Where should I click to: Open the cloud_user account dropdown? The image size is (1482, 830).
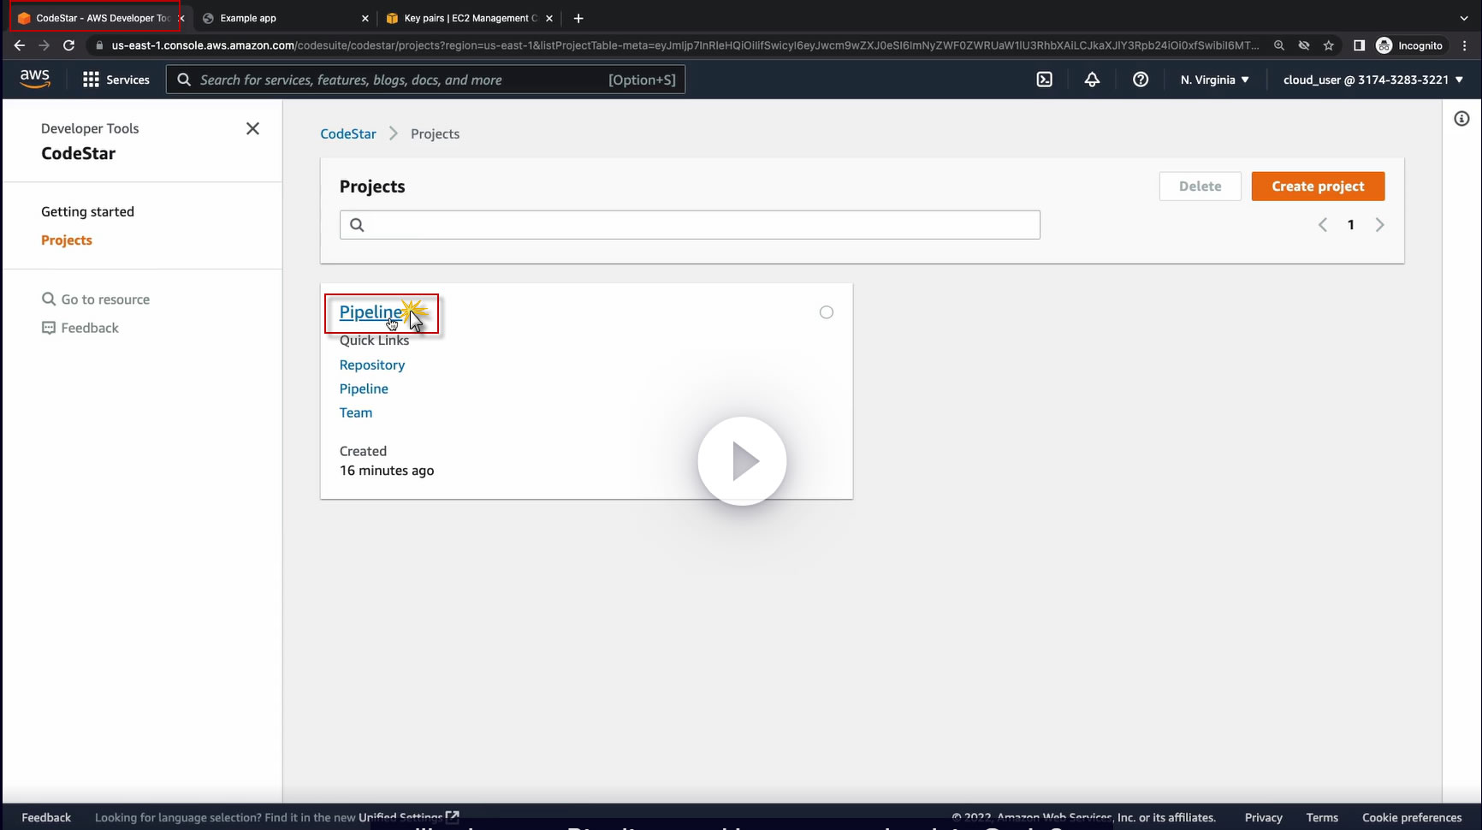[1373, 80]
